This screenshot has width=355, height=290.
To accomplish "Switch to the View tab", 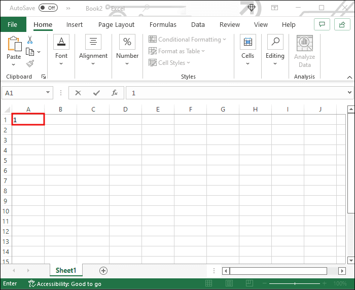I will pyautogui.click(x=261, y=24).
